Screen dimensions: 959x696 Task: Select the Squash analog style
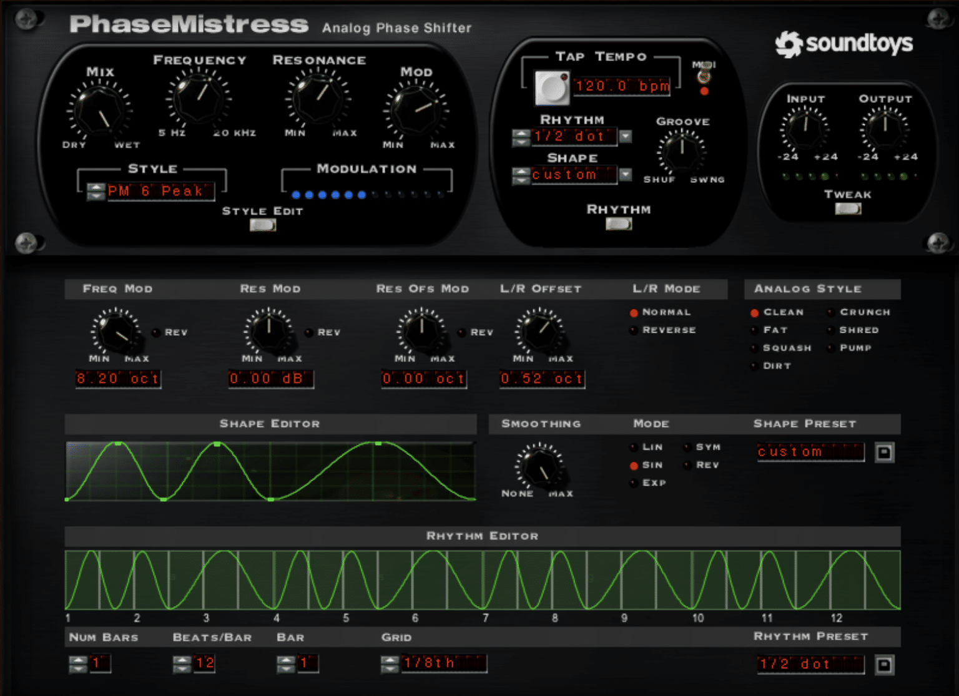click(754, 348)
